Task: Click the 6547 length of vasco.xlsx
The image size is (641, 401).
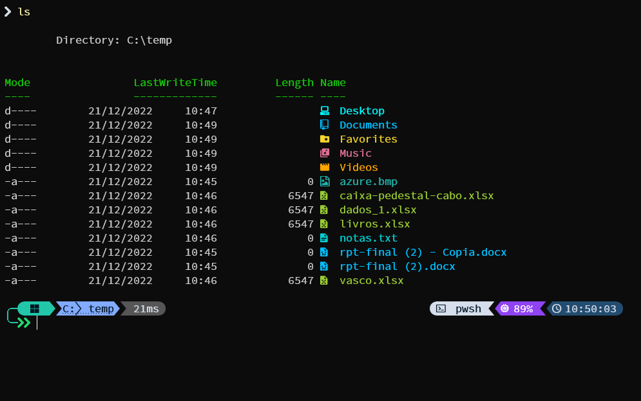Action: [300, 281]
